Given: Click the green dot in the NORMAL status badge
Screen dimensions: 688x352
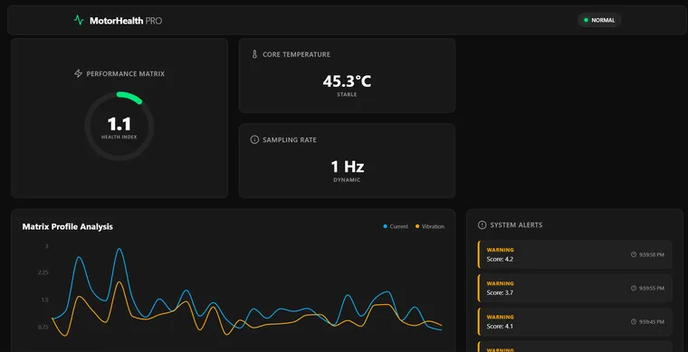Looking at the screenshot, I should coord(586,20).
